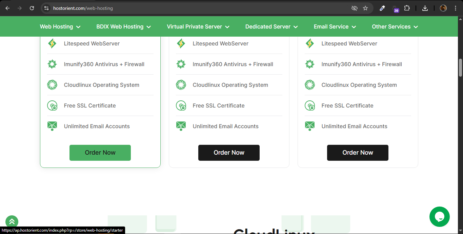Click the eyedropper extension icon
Viewport: 463px width, 234px height.
coord(382,8)
